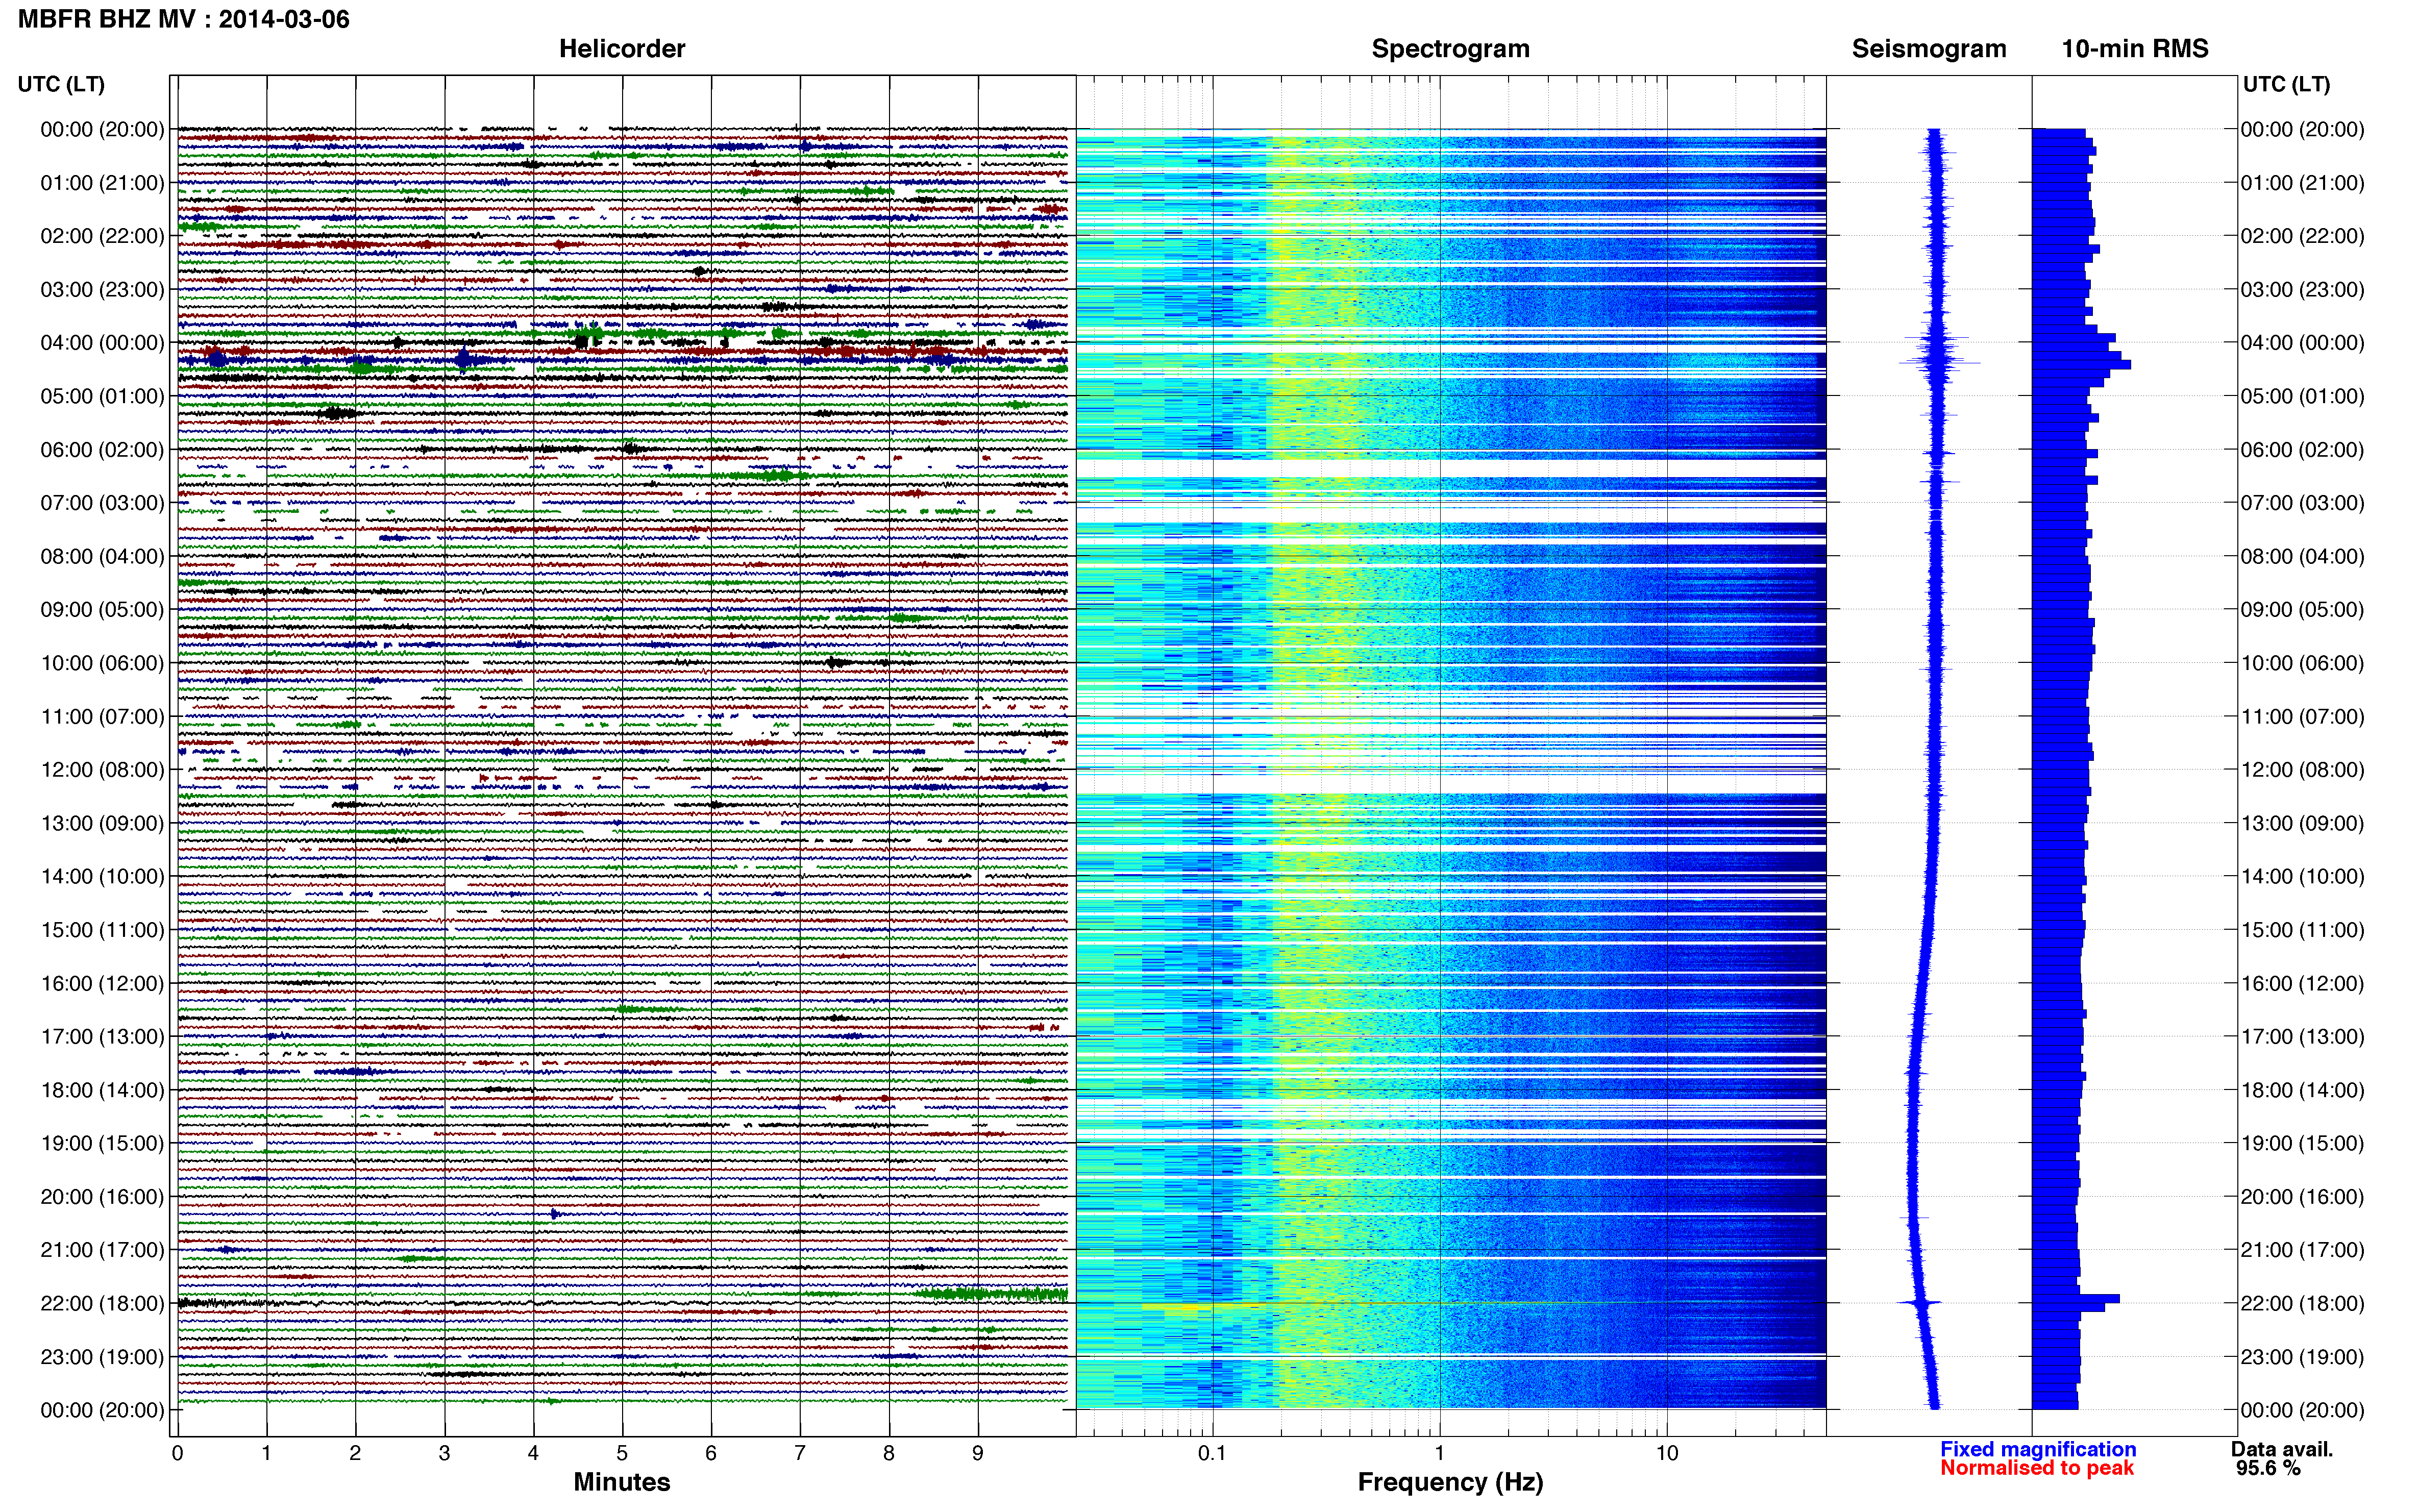Click minute tick label '9' on helicorder
Image resolution: width=2419 pixels, height=1512 pixels.
[x=978, y=1453]
